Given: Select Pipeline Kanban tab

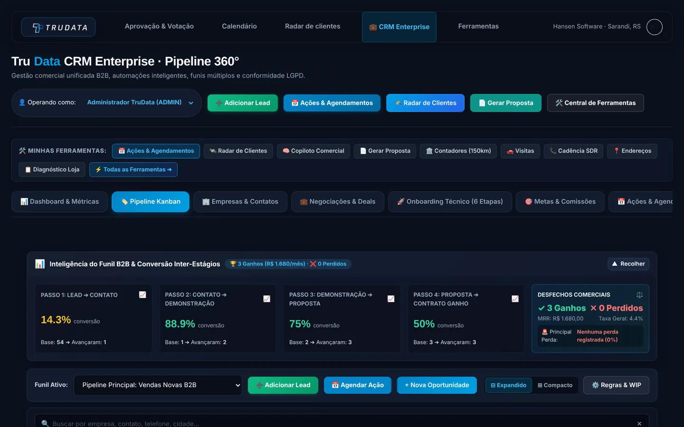Looking at the screenshot, I should tap(151, 202).
